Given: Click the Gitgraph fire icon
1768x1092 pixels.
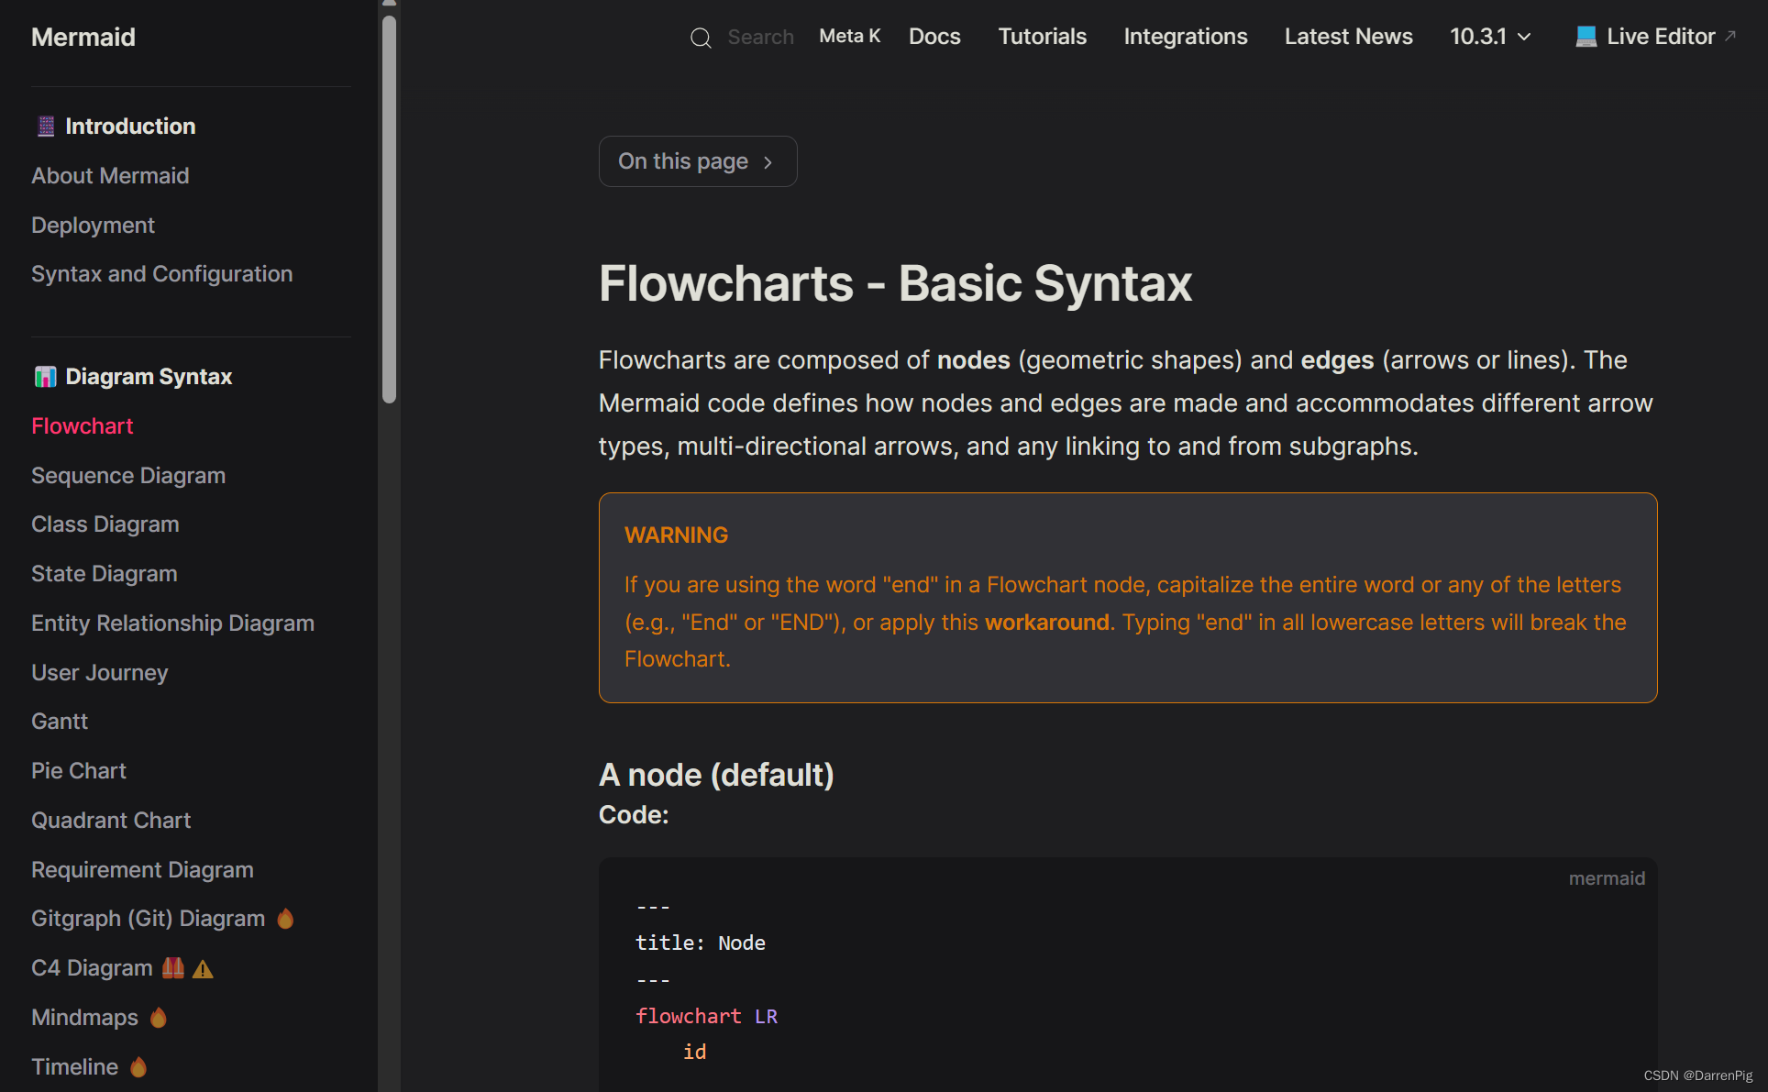Looking at the screenshot, I should (287, 919).
